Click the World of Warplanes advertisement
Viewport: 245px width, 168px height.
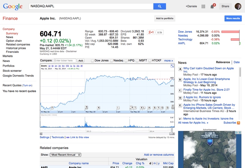[x=210, y=149]
